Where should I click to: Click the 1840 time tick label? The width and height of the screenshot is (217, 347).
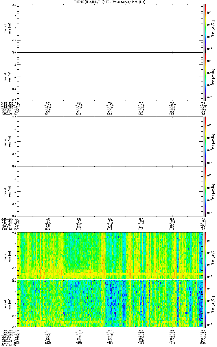pos(79,343)
